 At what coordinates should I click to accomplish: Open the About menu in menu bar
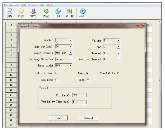[x=50, y=5]
